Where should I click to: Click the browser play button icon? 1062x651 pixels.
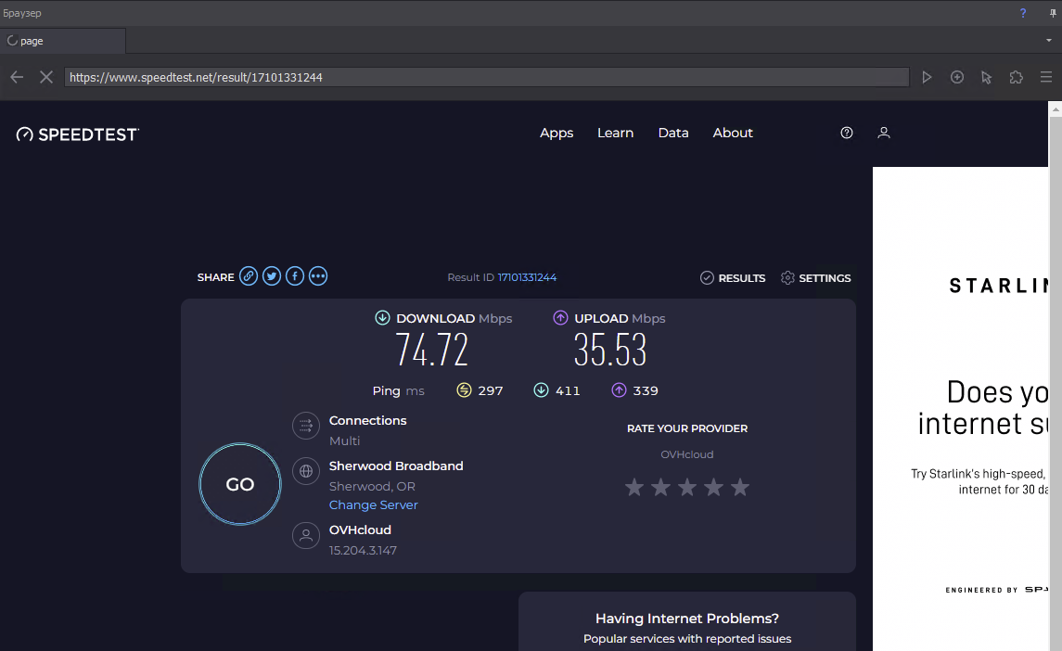pyautogui.click(x=927, y=77)
